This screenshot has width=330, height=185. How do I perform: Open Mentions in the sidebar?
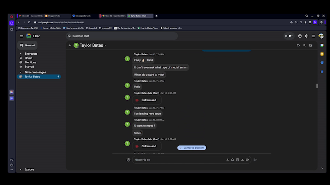(x=30, y=62)
